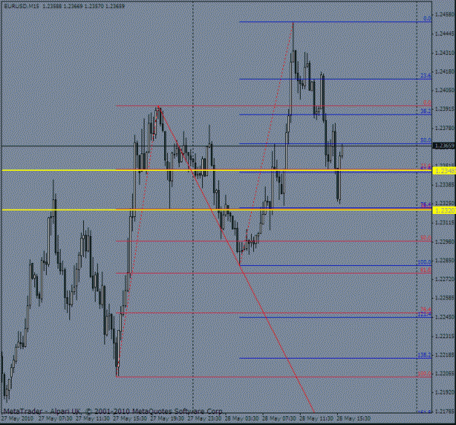The image size is (456, 425).
Task: Click the red Fibonacci 0.0 level label
Action: tap(427, 102)
